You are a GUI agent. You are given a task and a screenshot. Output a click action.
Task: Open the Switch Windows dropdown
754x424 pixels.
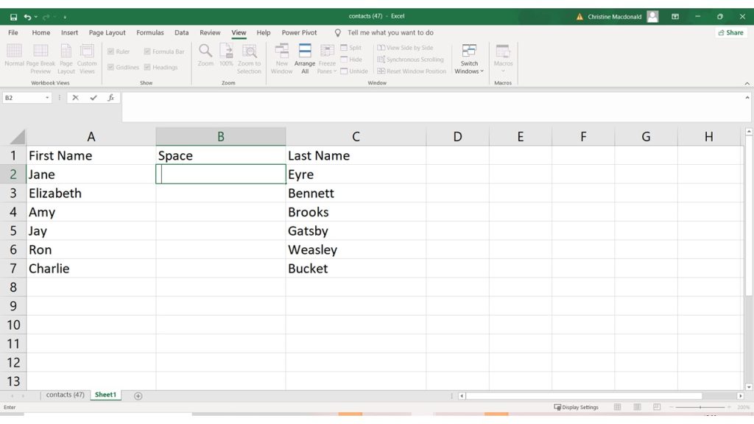pos(469,59)
